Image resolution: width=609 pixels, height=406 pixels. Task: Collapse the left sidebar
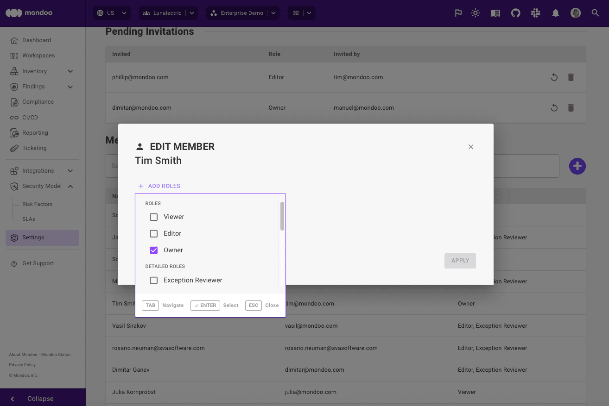click(x=40, y=398)
